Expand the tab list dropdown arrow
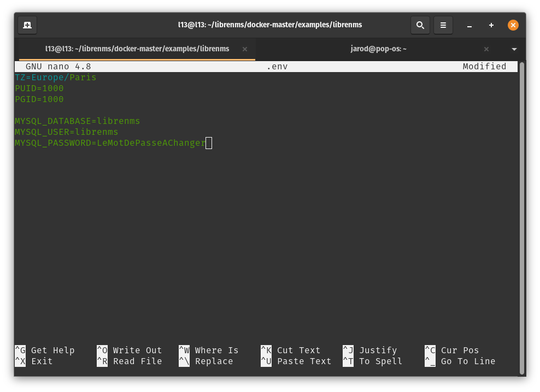540x392 pixels. tap(514, 49)
